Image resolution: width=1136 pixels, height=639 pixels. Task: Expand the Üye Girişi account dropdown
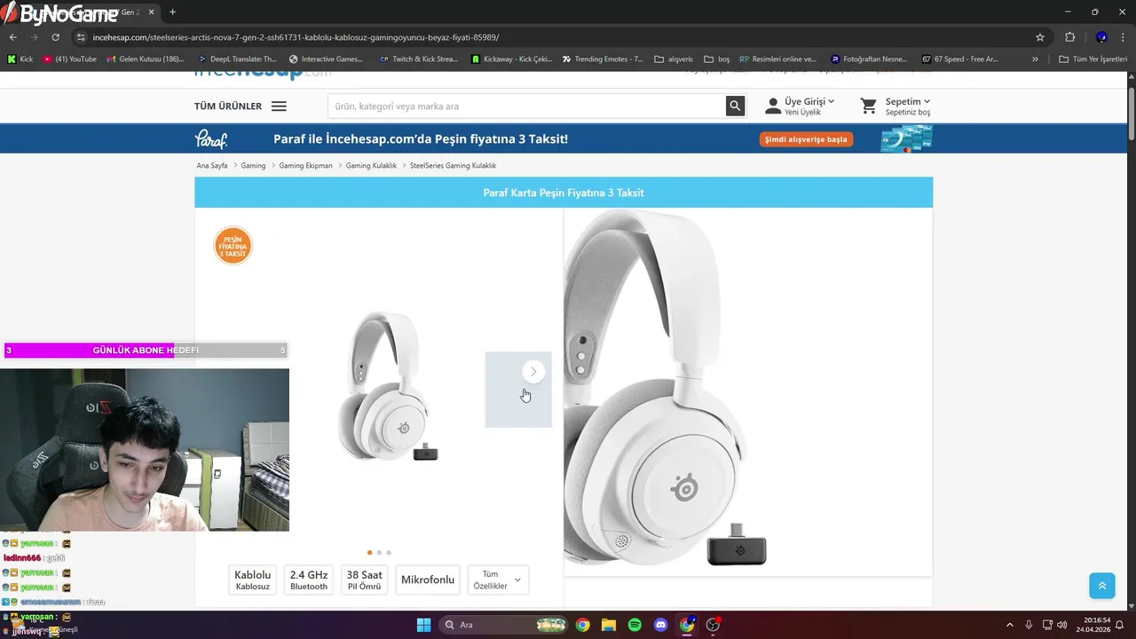[831, 101]
